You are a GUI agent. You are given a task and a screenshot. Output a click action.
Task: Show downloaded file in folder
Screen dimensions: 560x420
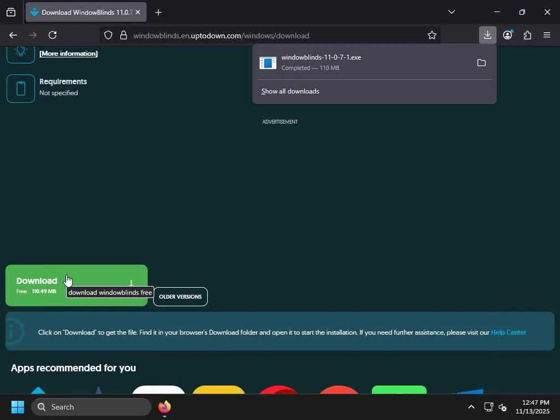coord(481,63)
